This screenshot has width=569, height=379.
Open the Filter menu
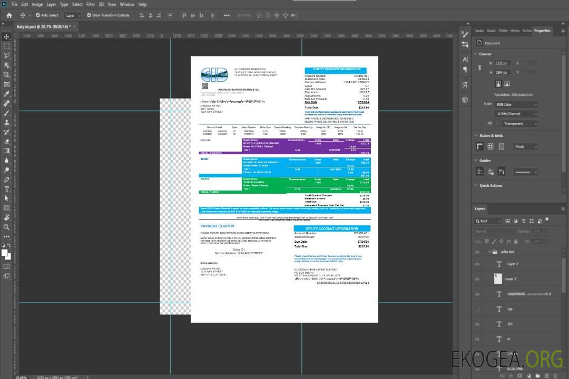(x=91, y=4)
